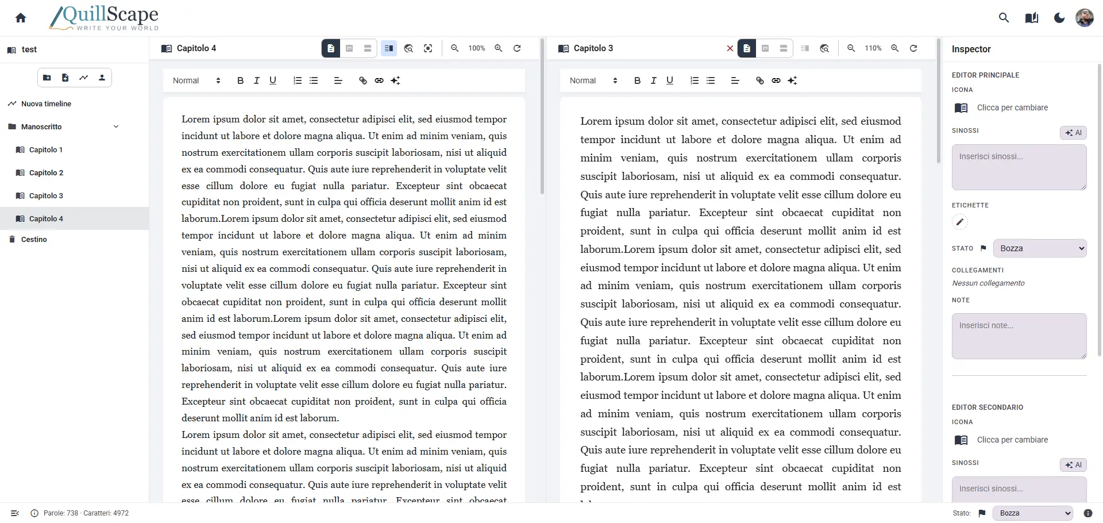Image resolution: width=1103 pixels, height=523 pixels.
Task: Zoom in on the Capitolo 3 editor
Action: 895,48
